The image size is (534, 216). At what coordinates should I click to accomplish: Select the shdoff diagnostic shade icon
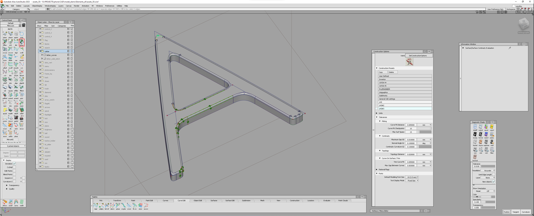(475, 127)
